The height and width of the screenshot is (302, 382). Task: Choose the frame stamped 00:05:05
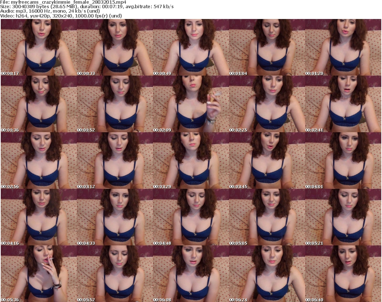coord(267,217)
